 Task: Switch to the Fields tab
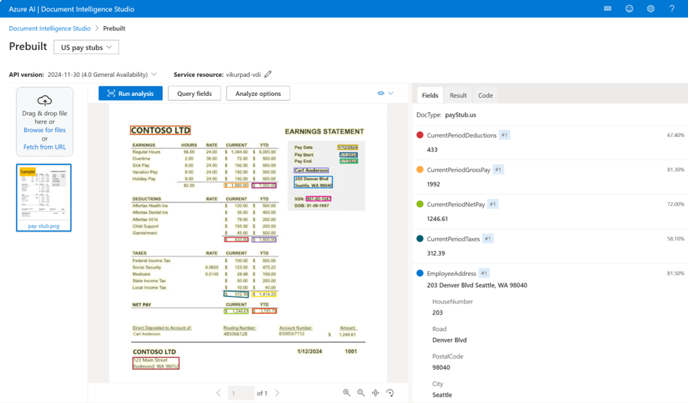tap(430, 95)
